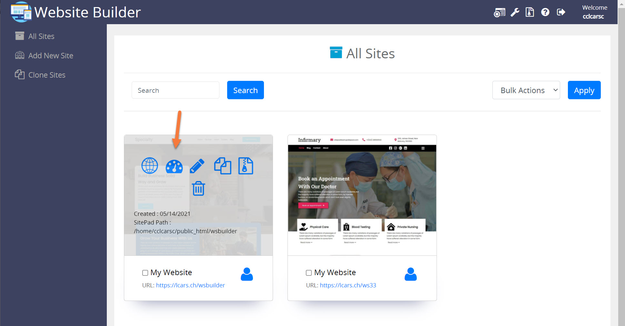Open the site dashboard gauge icon
Viewport: 625px width, 326px height.
[x=174, y=167]
